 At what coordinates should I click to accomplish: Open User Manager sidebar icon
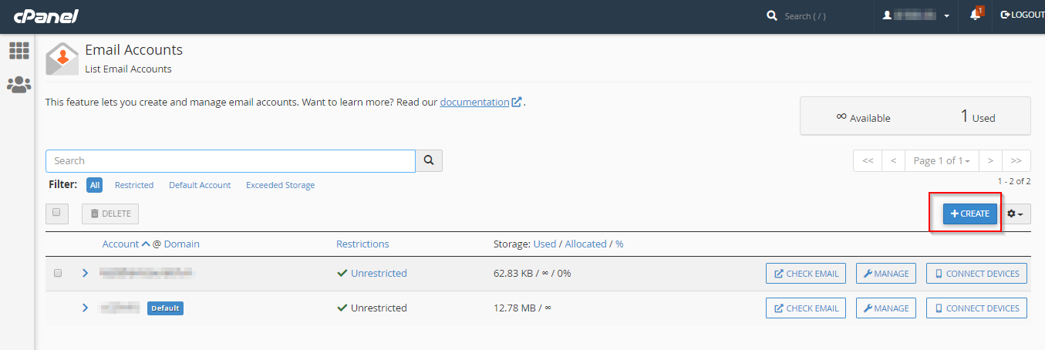[19, 85]
